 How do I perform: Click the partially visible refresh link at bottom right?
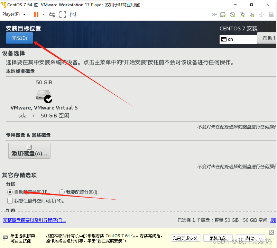[273, 220]
